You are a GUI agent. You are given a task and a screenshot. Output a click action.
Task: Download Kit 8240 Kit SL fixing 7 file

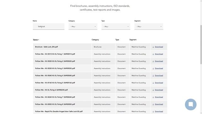[159, 97]
